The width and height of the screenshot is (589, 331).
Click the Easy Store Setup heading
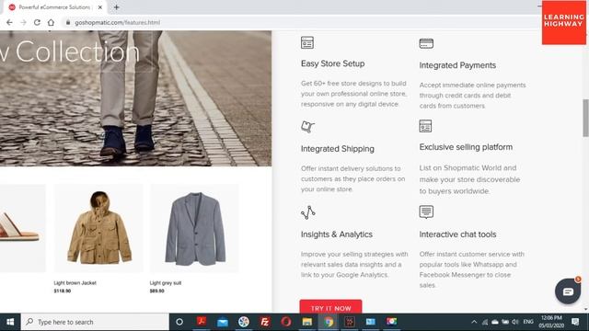click(333, 63)
